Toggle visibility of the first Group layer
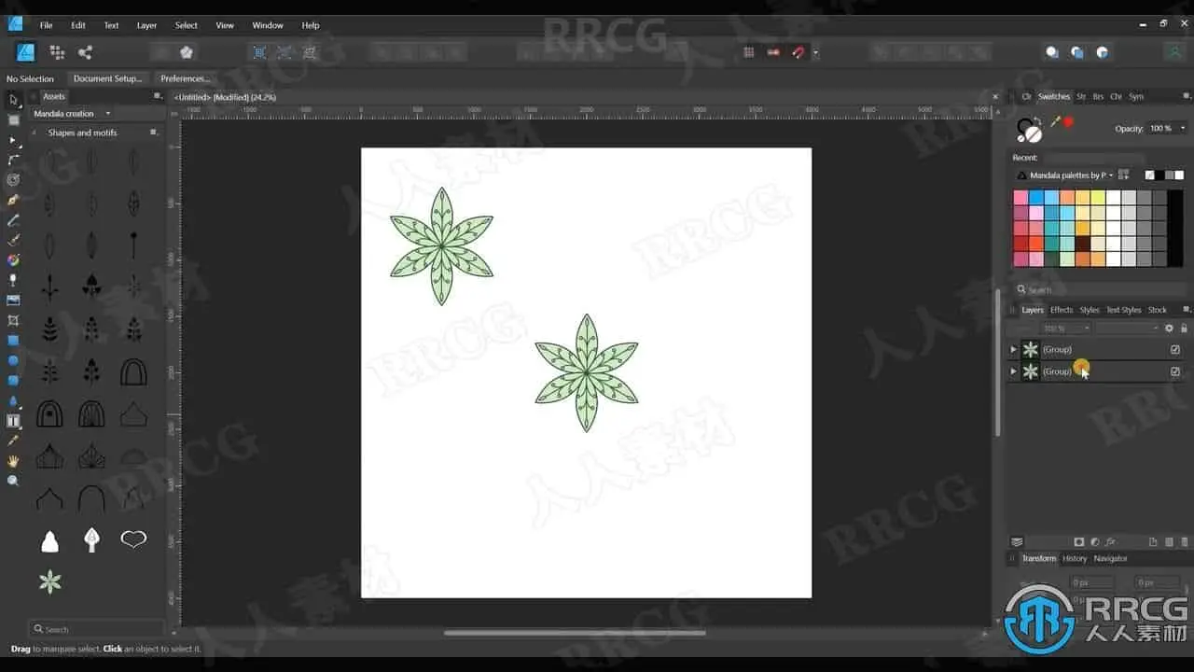1194x672 pixels. click(1175, 349)
